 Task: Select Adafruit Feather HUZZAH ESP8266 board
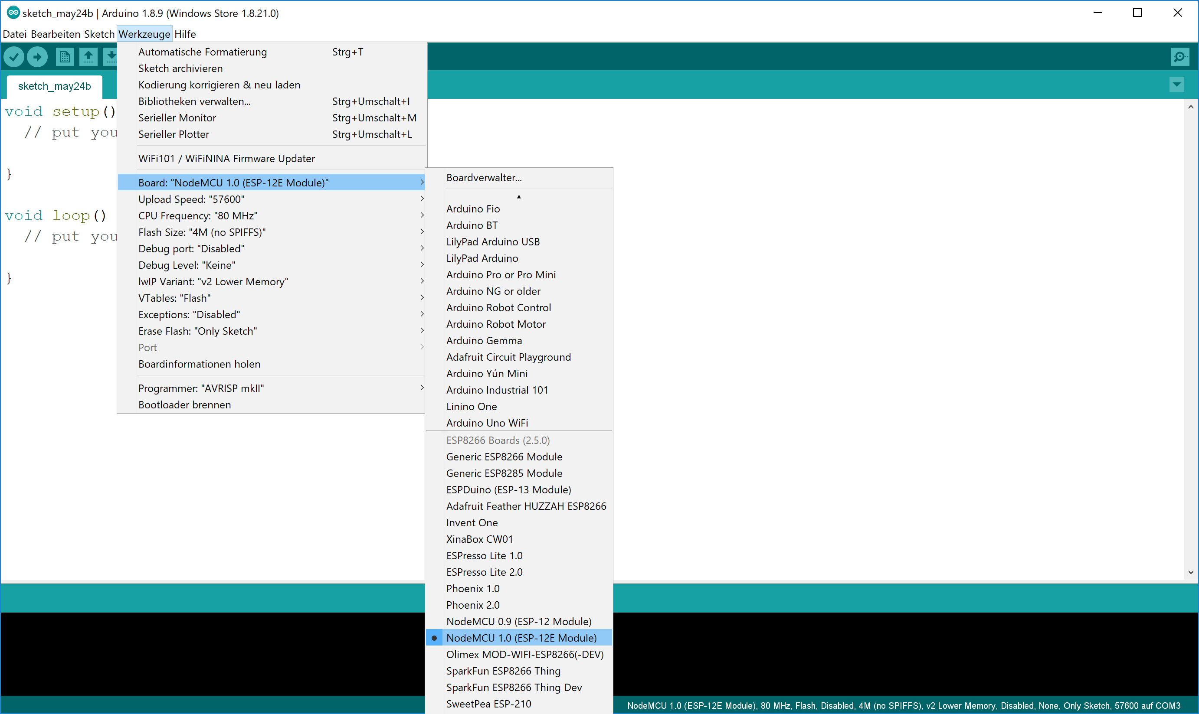[x=519, y=505]
